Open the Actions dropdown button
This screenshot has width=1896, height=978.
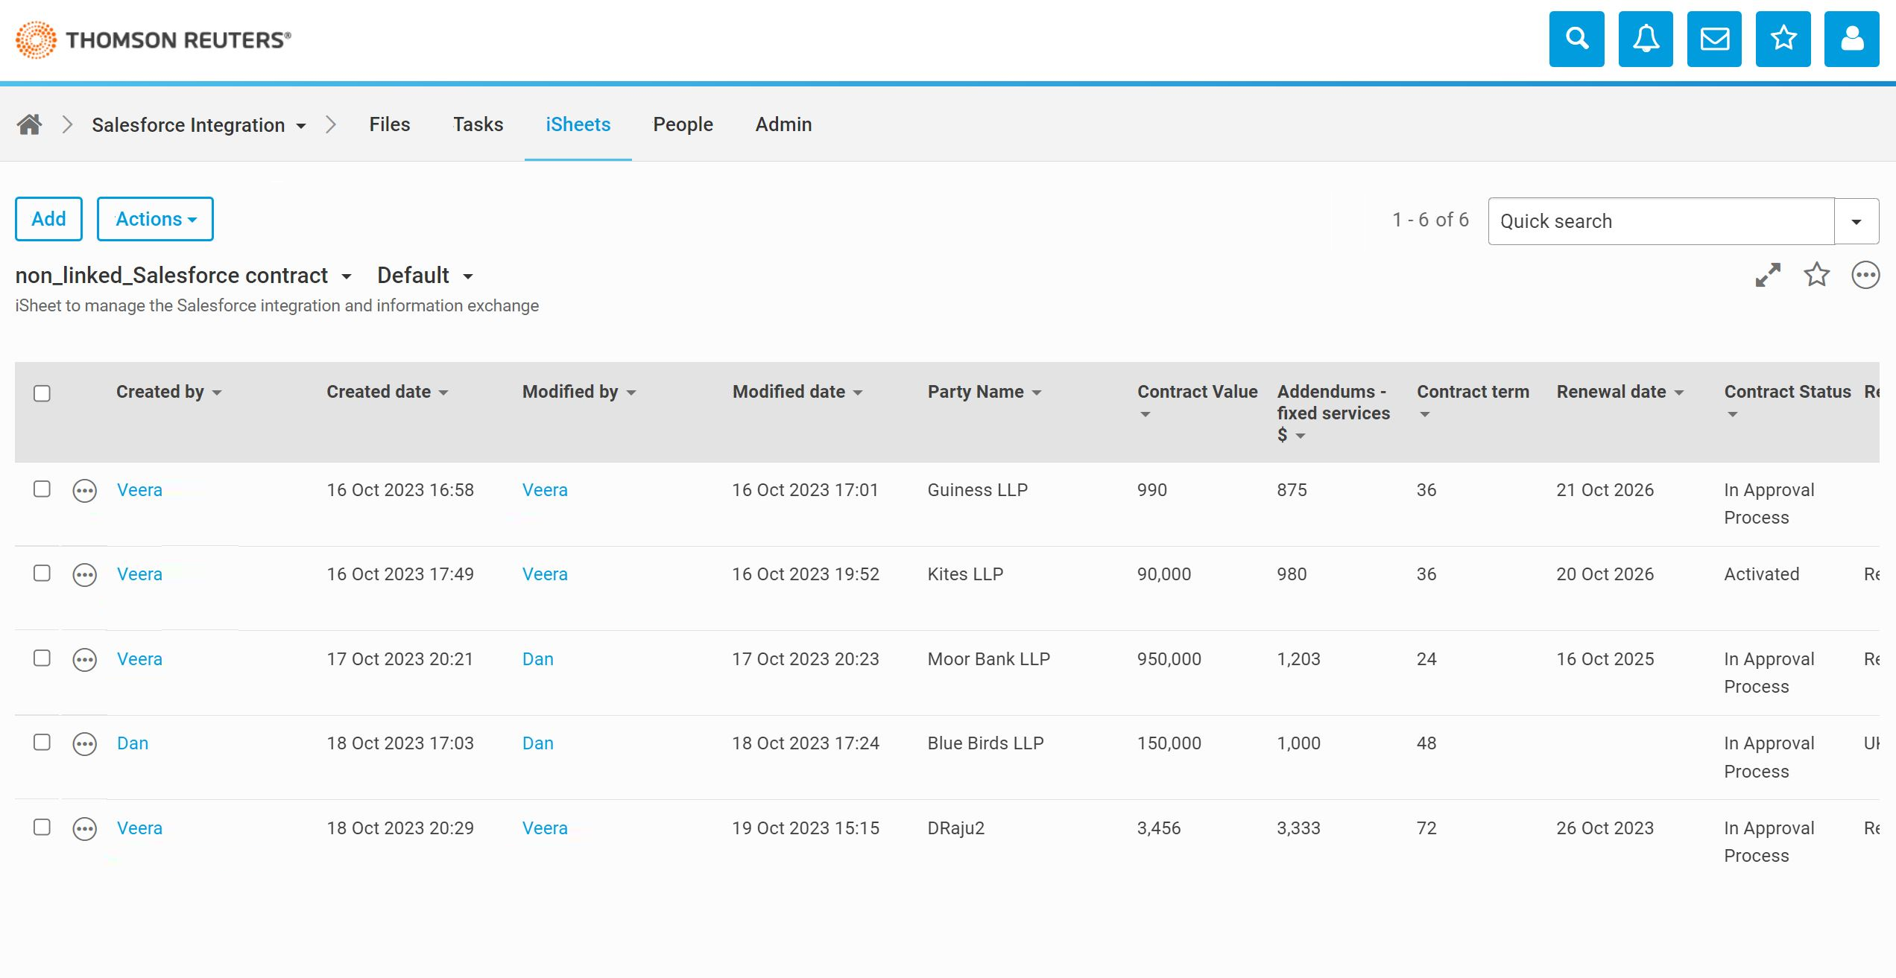coord(155,219)
